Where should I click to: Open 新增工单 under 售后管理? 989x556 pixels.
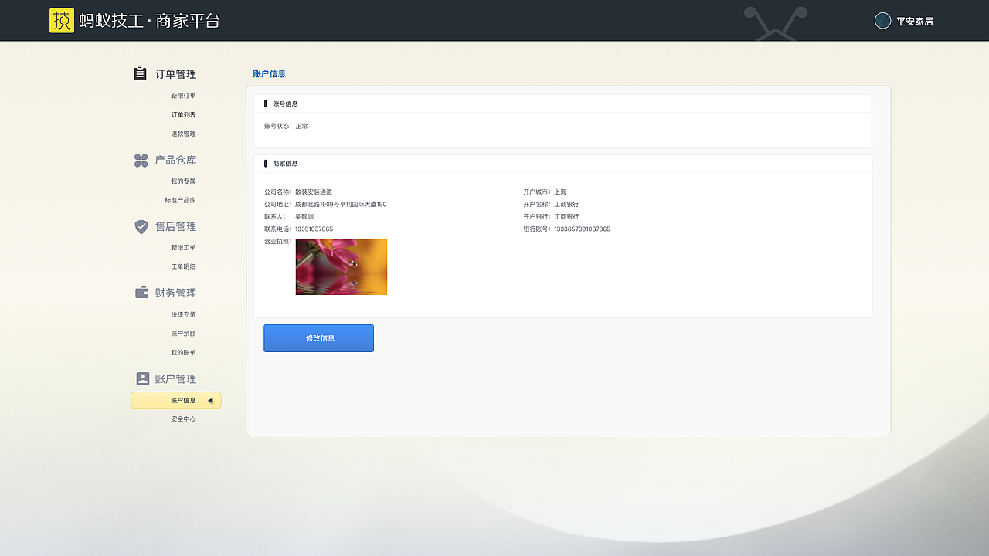(x=183, y=247)
